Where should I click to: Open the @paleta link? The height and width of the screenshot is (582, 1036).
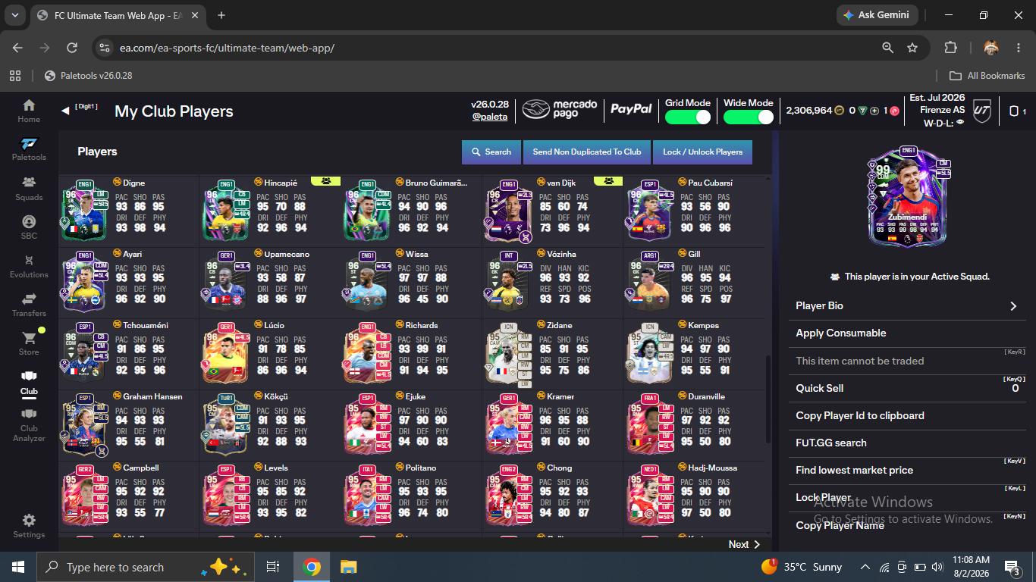pyautogui.click(x=490, y=117)
